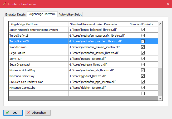Image resolution: width=172 pixels, height=119 pixels.
Task: Disable Standard Emulator for SNK Neo Geo Pocket Color
Action: (x=143, y=82)
